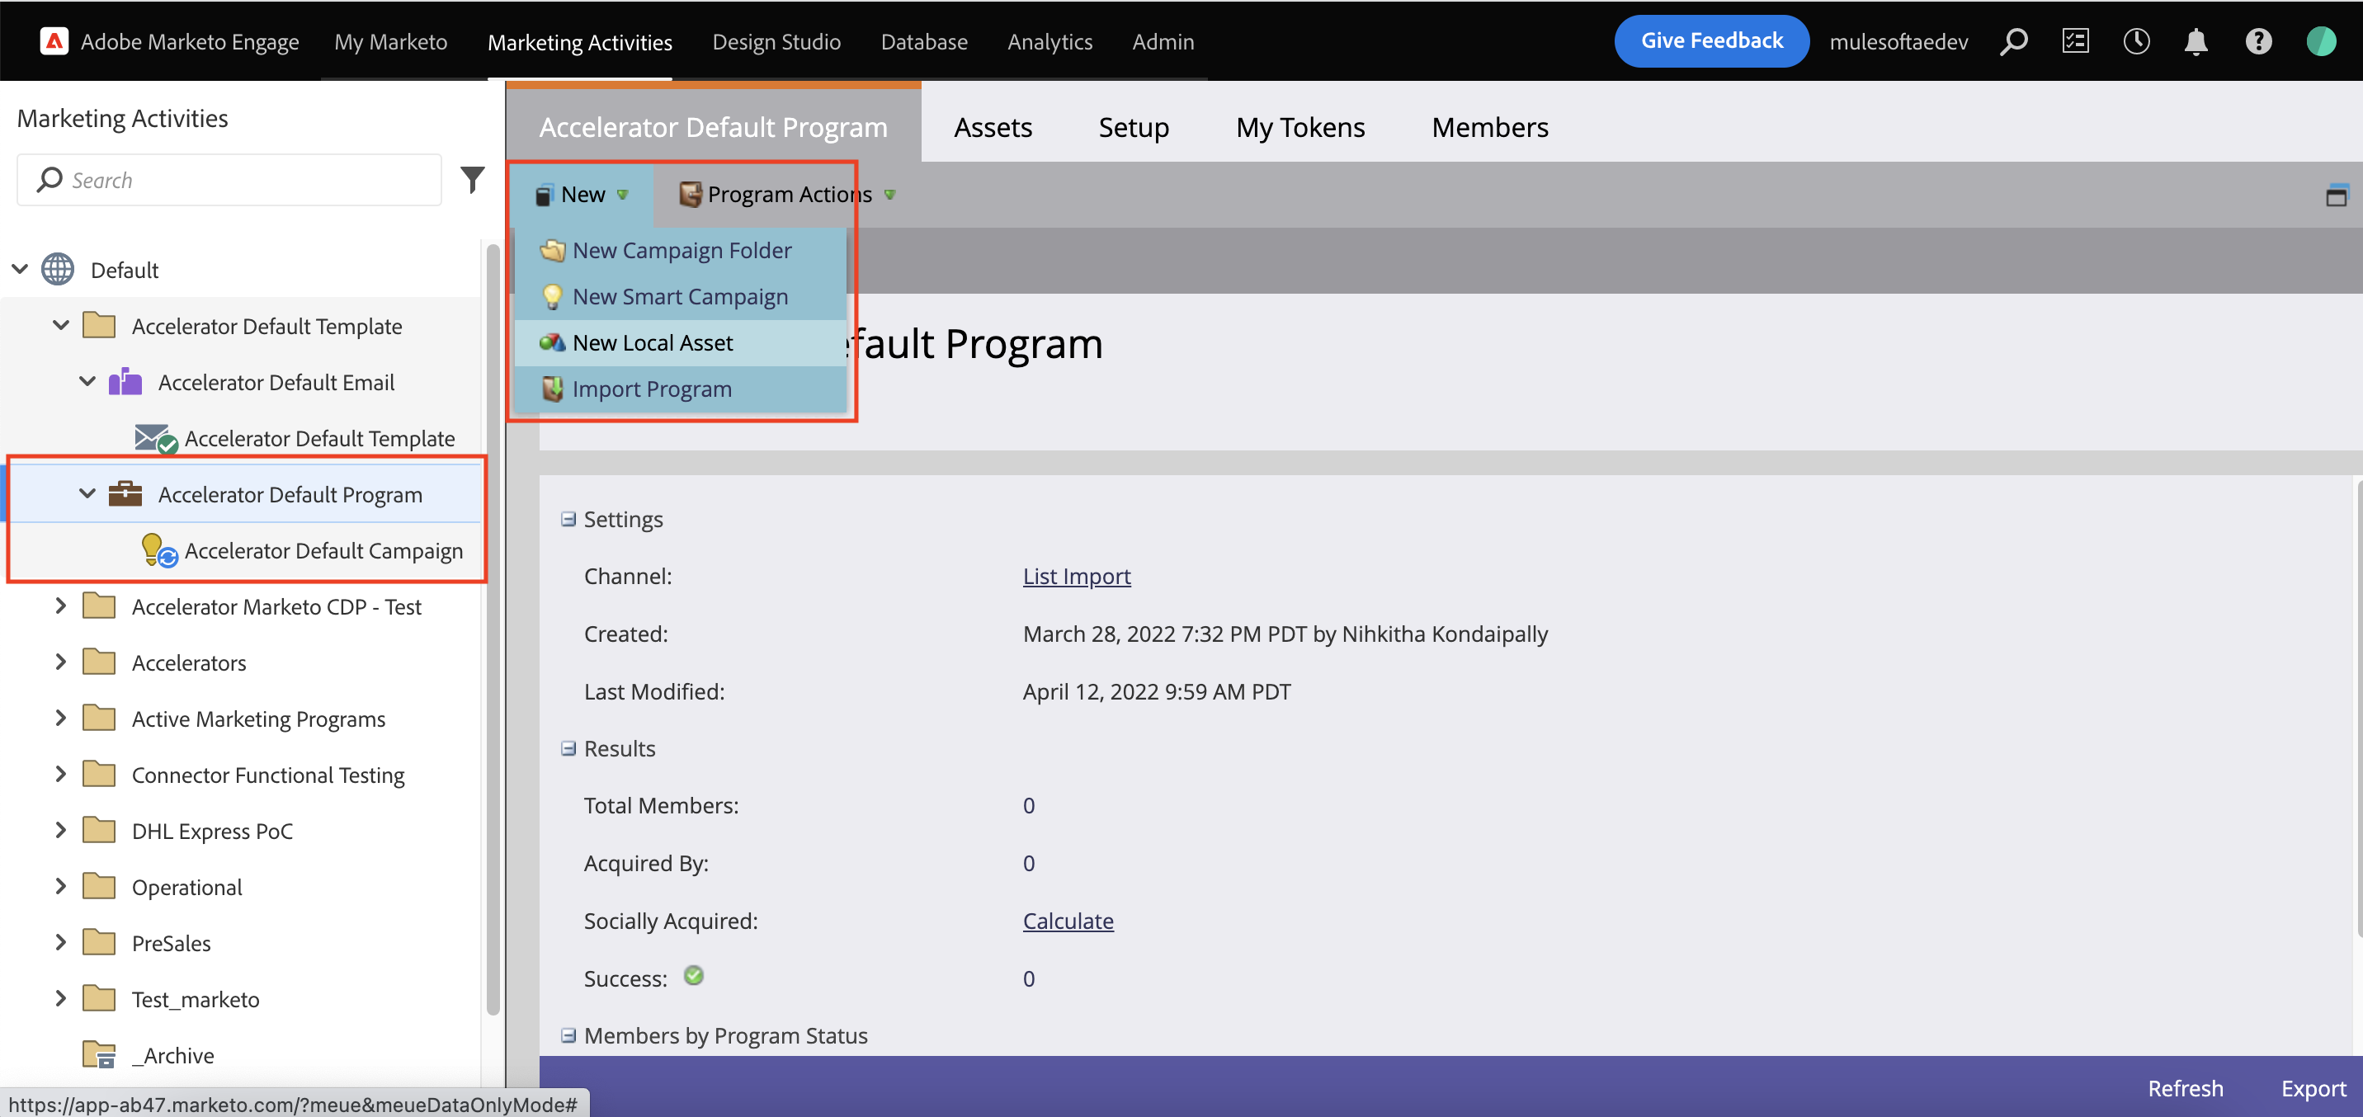Open the notifications bell icon
Screen dimensions: 2363x1117
tap(2196, 41)
